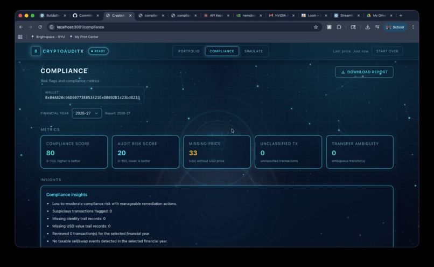Open the Brightspace - NYU bookmark

[x=48, y=37]
